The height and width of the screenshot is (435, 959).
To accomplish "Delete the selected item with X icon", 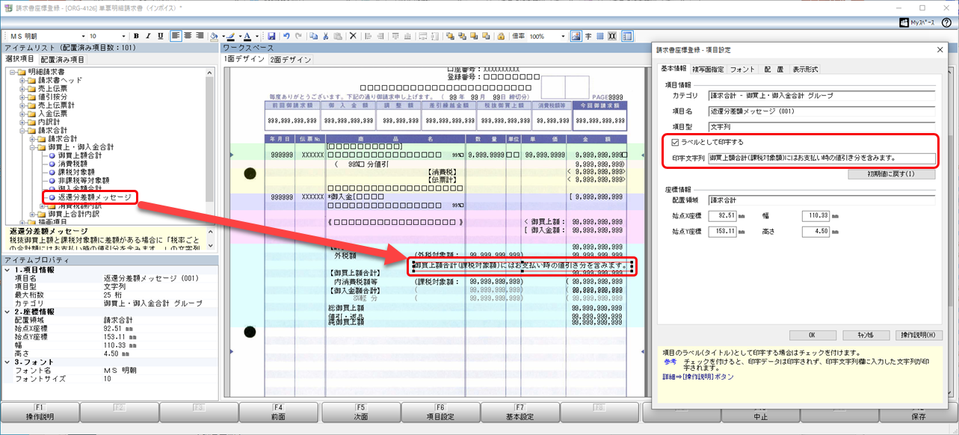I will tap(353, 36).
